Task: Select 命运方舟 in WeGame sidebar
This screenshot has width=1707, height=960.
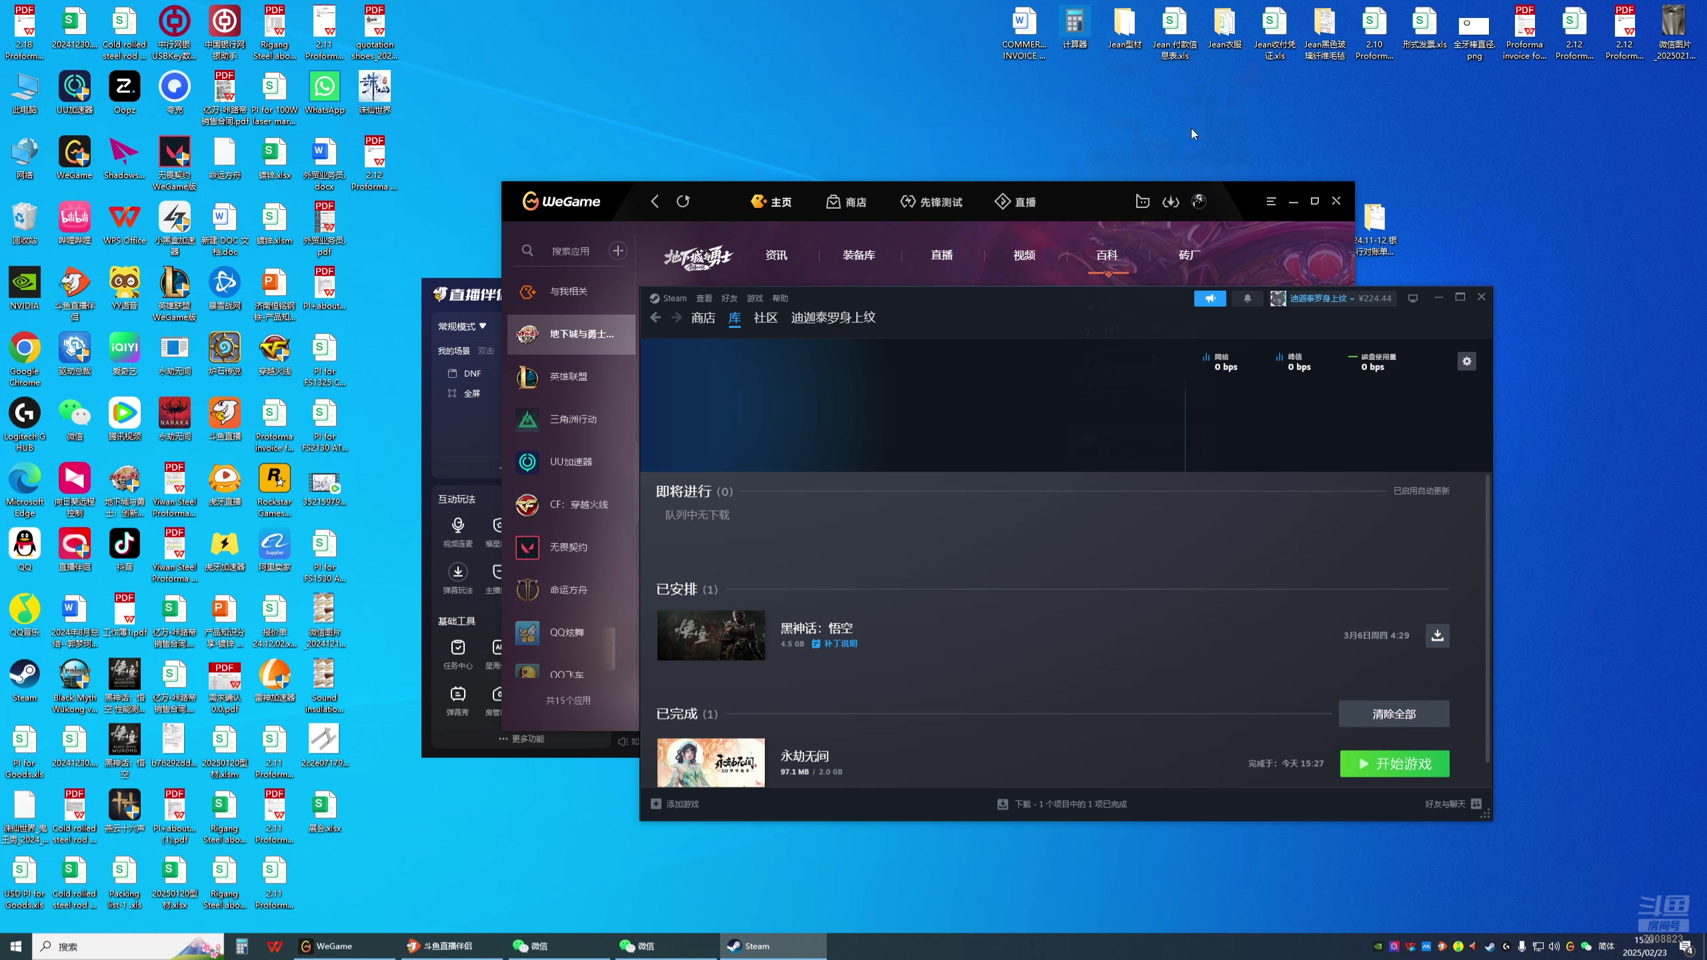Action: point(571,590)
